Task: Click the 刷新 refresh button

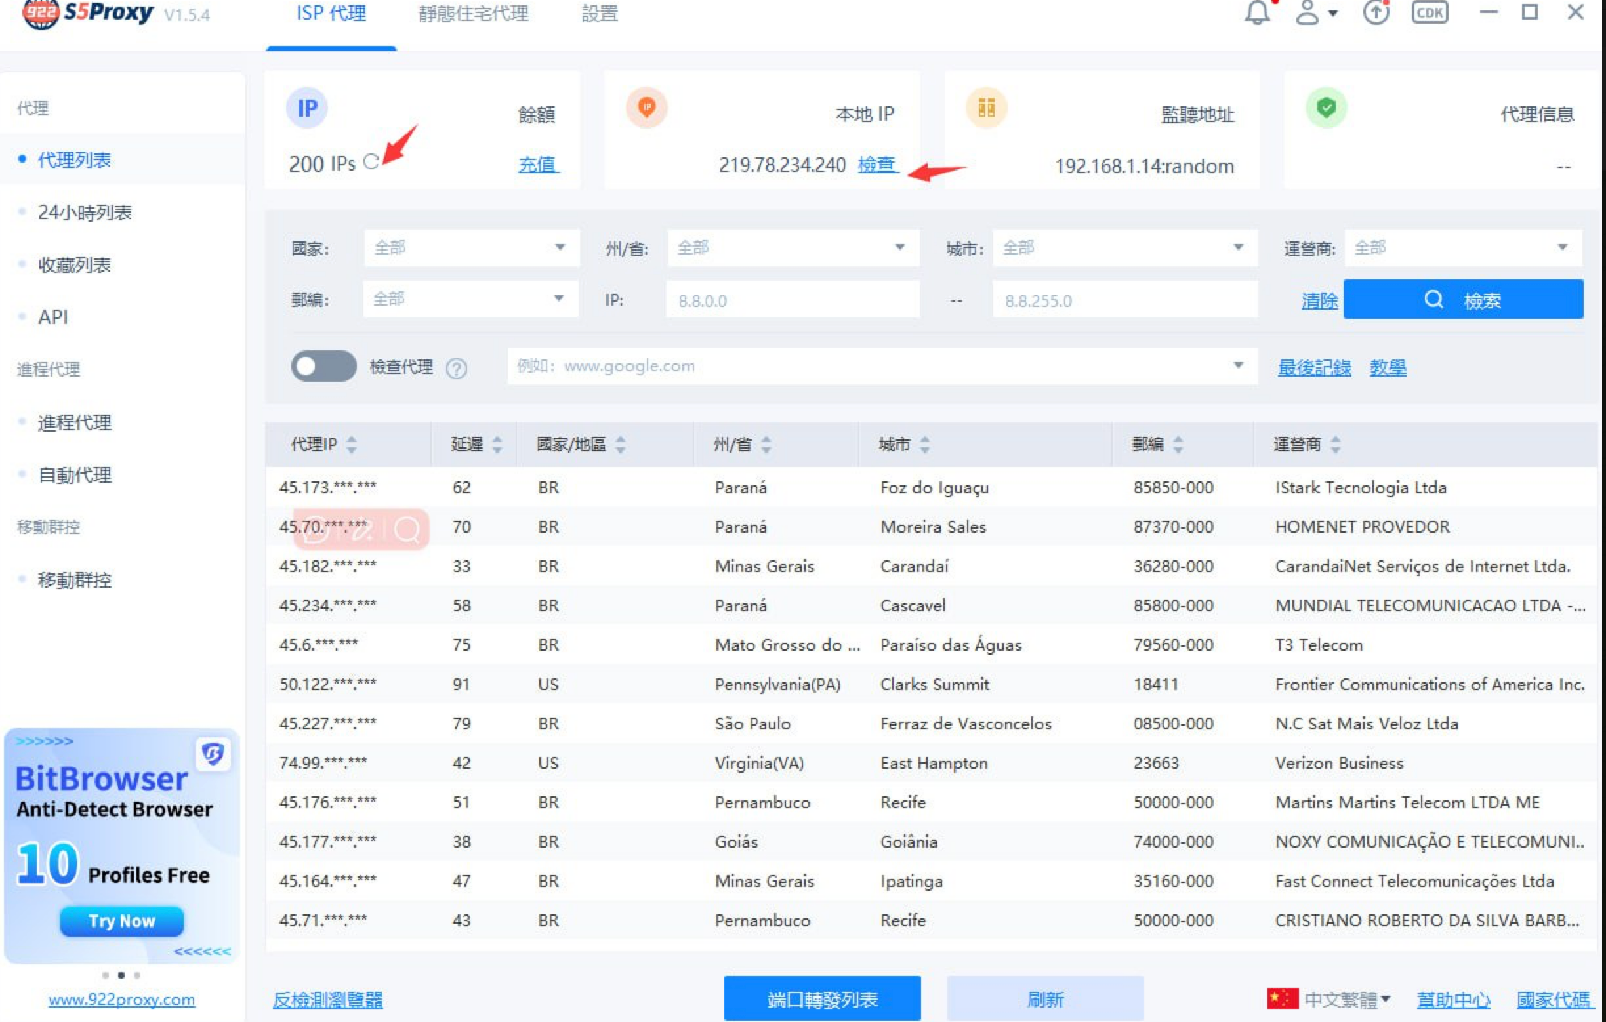Action: [1044, 998]
